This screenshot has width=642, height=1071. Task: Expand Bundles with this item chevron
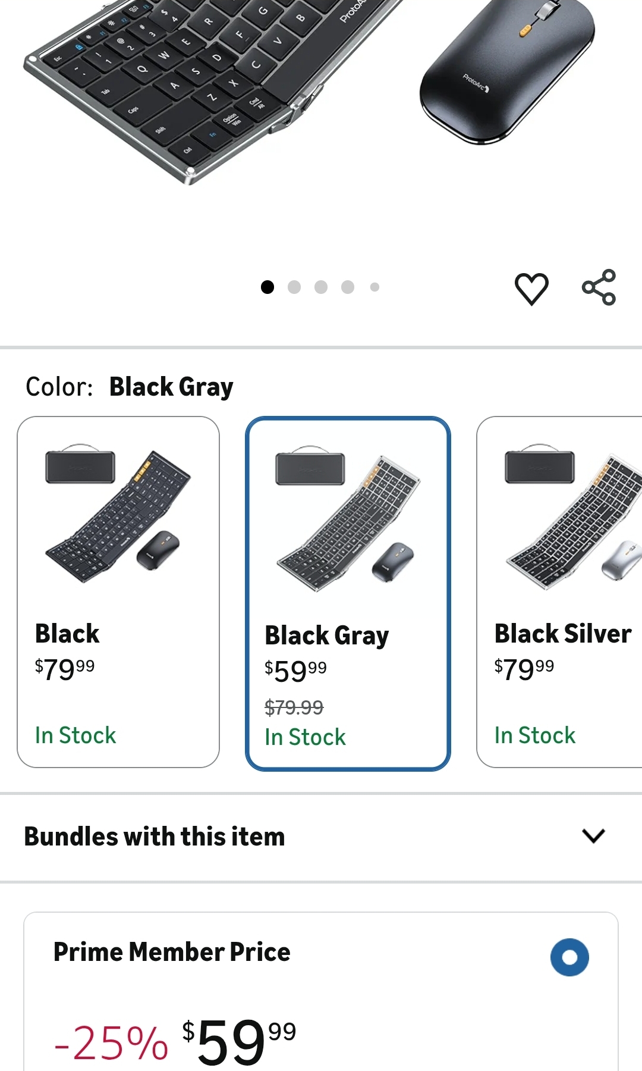[593, 836]
